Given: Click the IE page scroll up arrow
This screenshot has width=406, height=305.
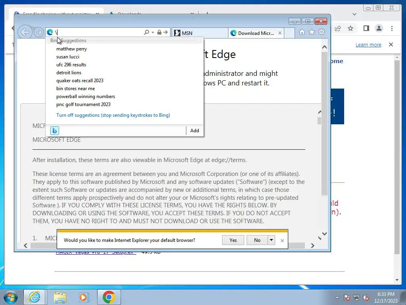Looking at the screenshot, I should 324,47.
